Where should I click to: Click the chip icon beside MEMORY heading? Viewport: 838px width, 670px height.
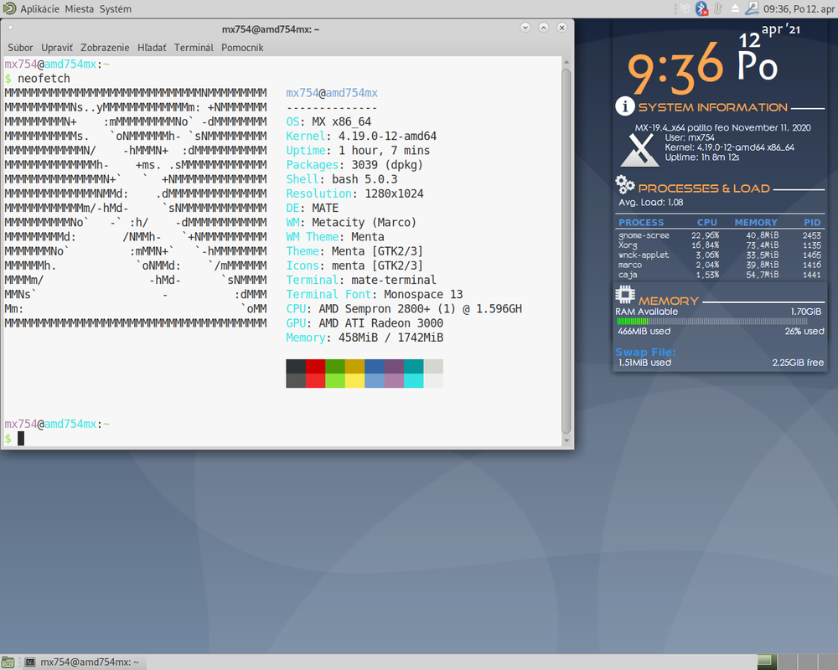625,295
